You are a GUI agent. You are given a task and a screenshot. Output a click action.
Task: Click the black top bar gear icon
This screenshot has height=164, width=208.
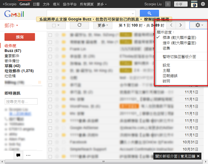[x=203, y=4]
